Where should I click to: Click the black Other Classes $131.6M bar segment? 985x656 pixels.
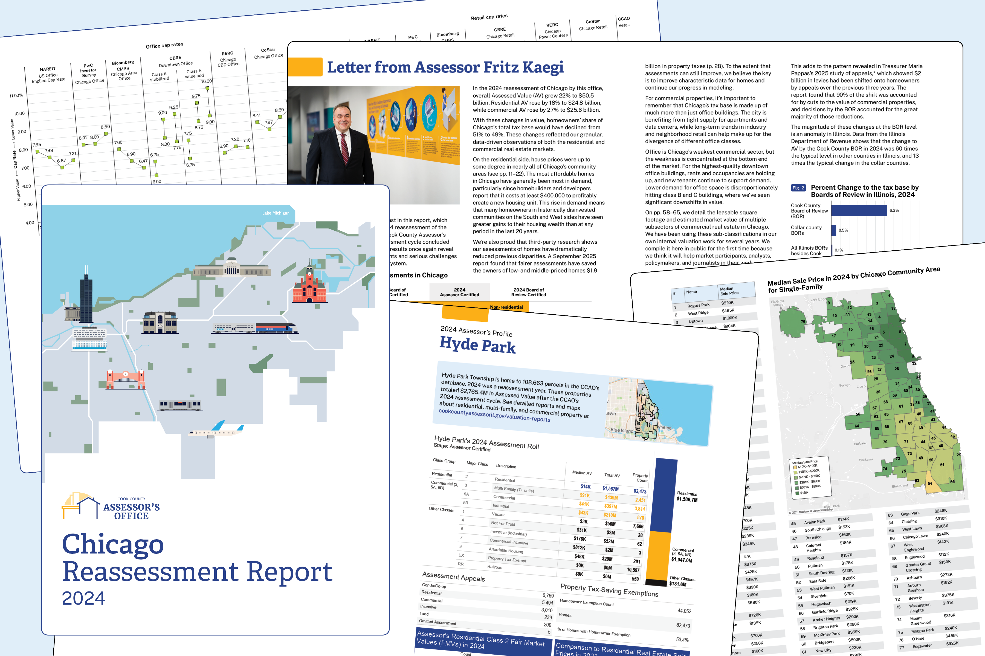656,583
